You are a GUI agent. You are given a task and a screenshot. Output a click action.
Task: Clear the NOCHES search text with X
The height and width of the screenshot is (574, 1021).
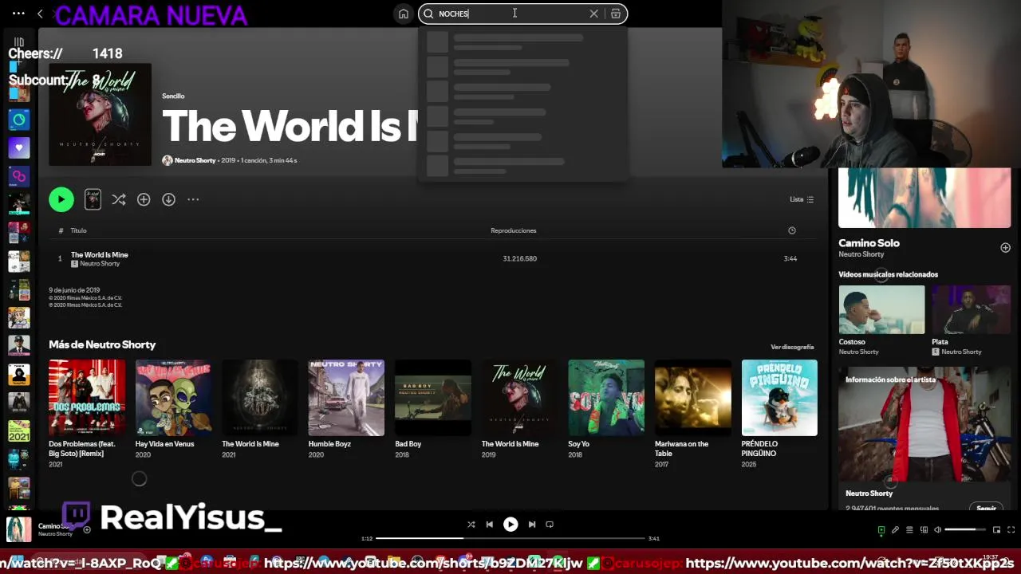(593, 14)
